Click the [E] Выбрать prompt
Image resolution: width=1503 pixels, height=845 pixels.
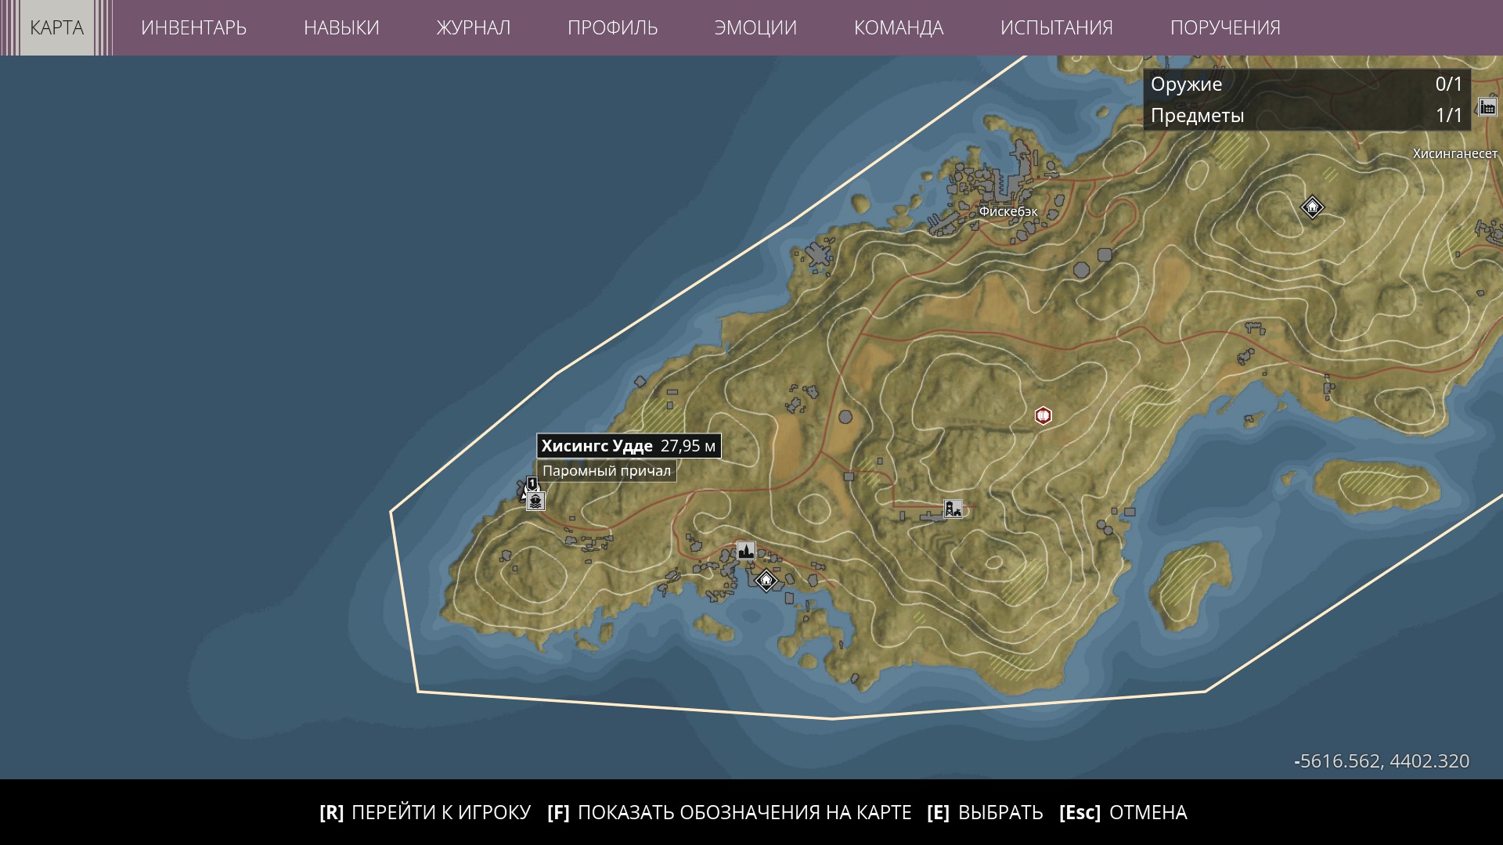[985, 812]
